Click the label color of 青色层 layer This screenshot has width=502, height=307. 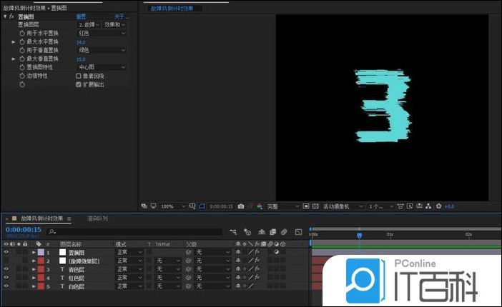click(x=40, y=269)
